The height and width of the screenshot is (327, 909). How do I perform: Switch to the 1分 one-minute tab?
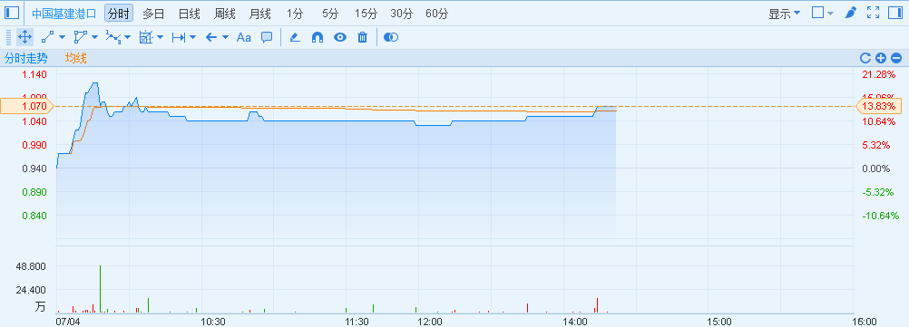pos(295,14)
